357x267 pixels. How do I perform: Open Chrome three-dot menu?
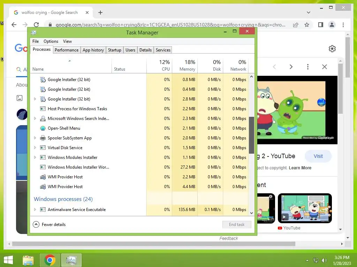click(343, 25)
